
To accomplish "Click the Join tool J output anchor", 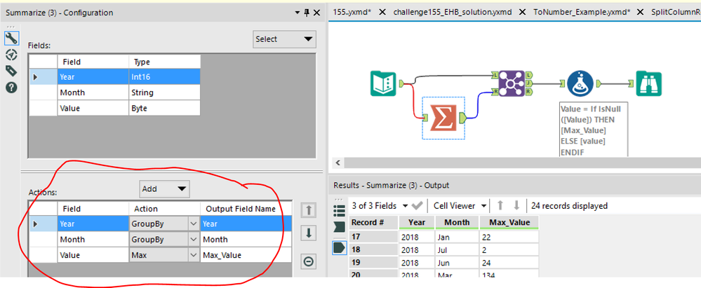I will (529, 83).
